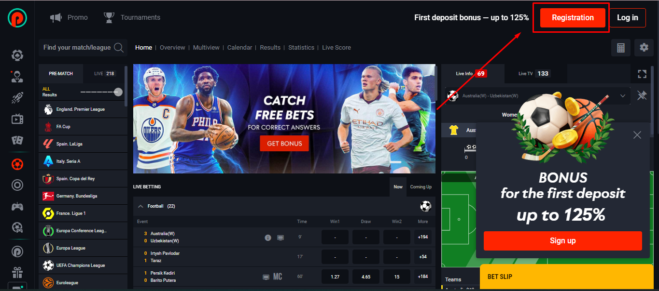This screenshot has height=291, width=659.
Task: Switch to the LIVE 218 toggle
Action: (105, 74)
